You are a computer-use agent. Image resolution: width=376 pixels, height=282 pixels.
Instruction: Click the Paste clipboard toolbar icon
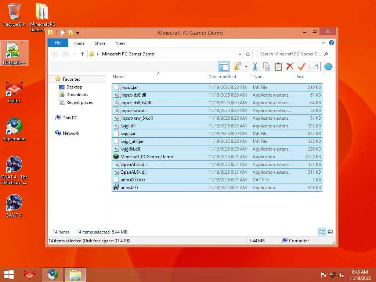278,66
